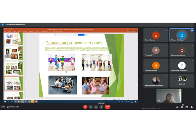Select Elena Shopsha's participant tile

[x=156, y=35]
